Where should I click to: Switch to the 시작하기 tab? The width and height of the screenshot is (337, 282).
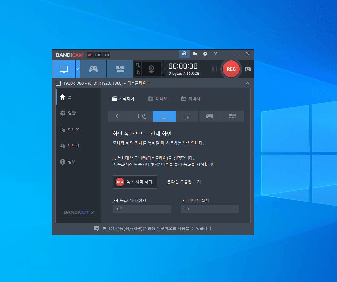click(x=123, y=99)
